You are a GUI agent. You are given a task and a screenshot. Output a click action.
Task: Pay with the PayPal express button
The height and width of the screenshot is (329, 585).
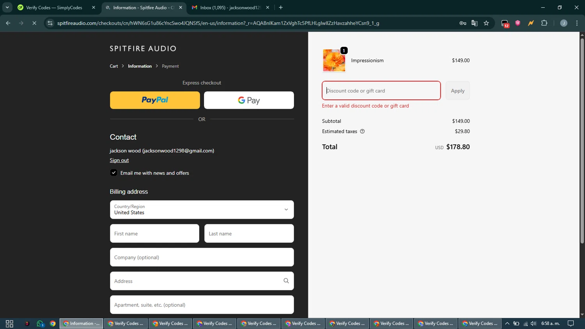155,100
